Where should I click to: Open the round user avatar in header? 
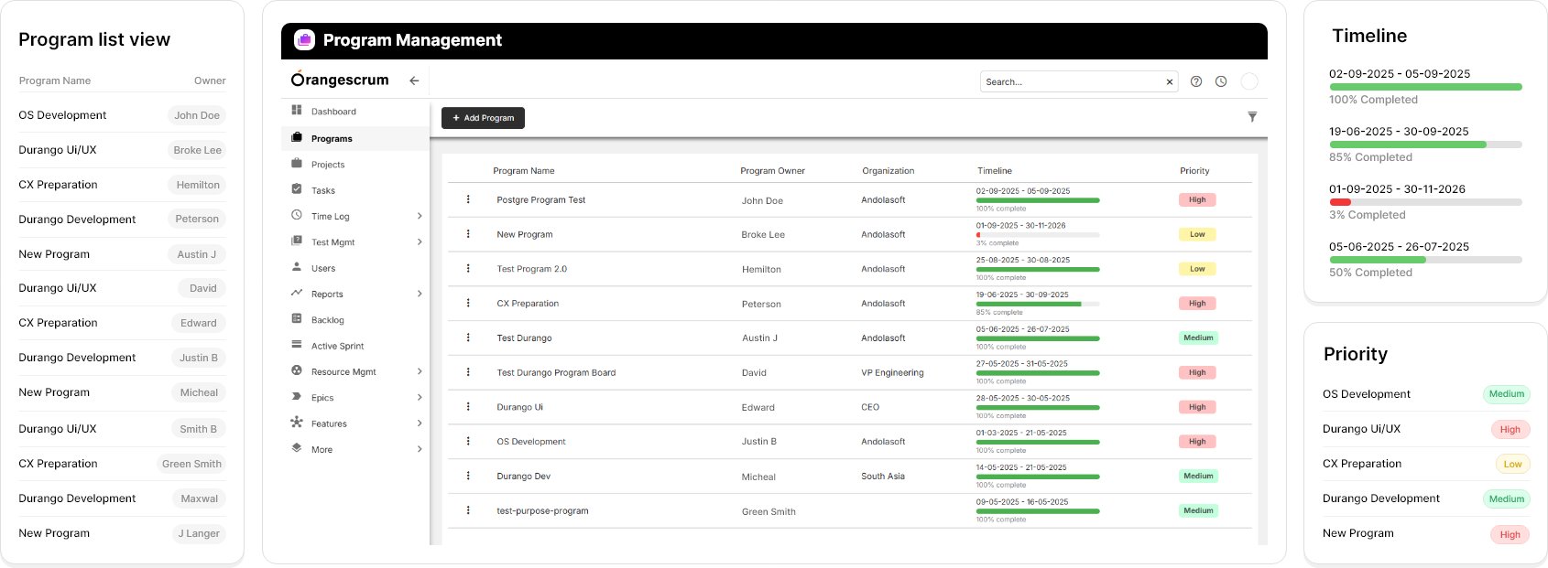click(x=1249, y=81)
